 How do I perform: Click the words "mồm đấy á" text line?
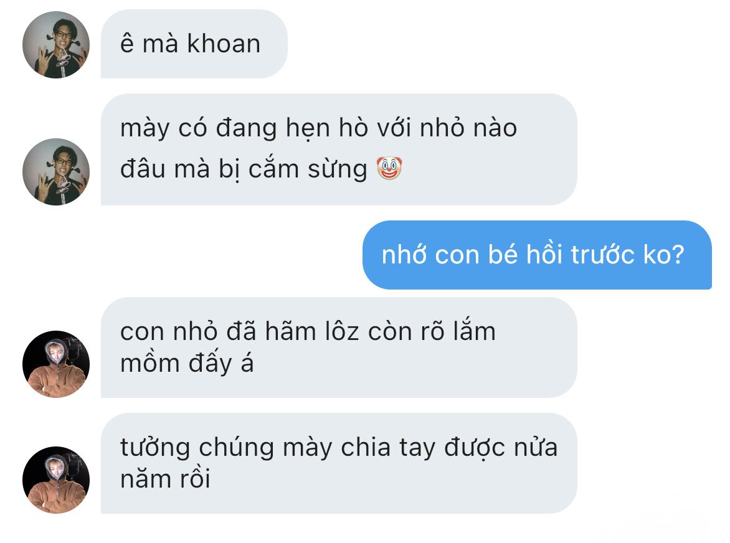point(187,364)
